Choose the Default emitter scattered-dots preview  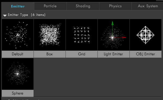(x=18, y=35)
